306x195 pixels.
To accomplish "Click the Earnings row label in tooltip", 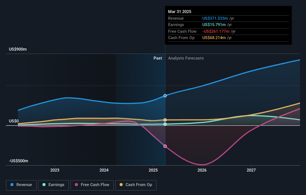I will click(x=176, y=25).
